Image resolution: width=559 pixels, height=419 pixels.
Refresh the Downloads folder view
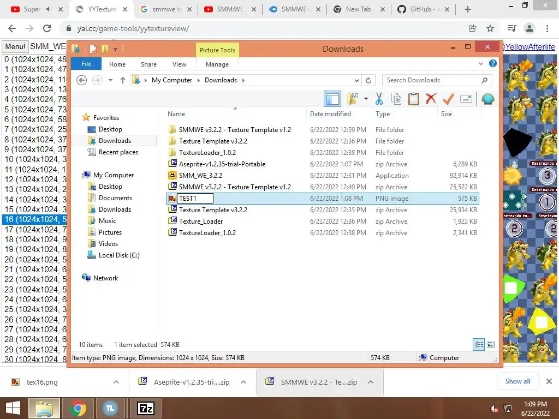tap(368, 80)
